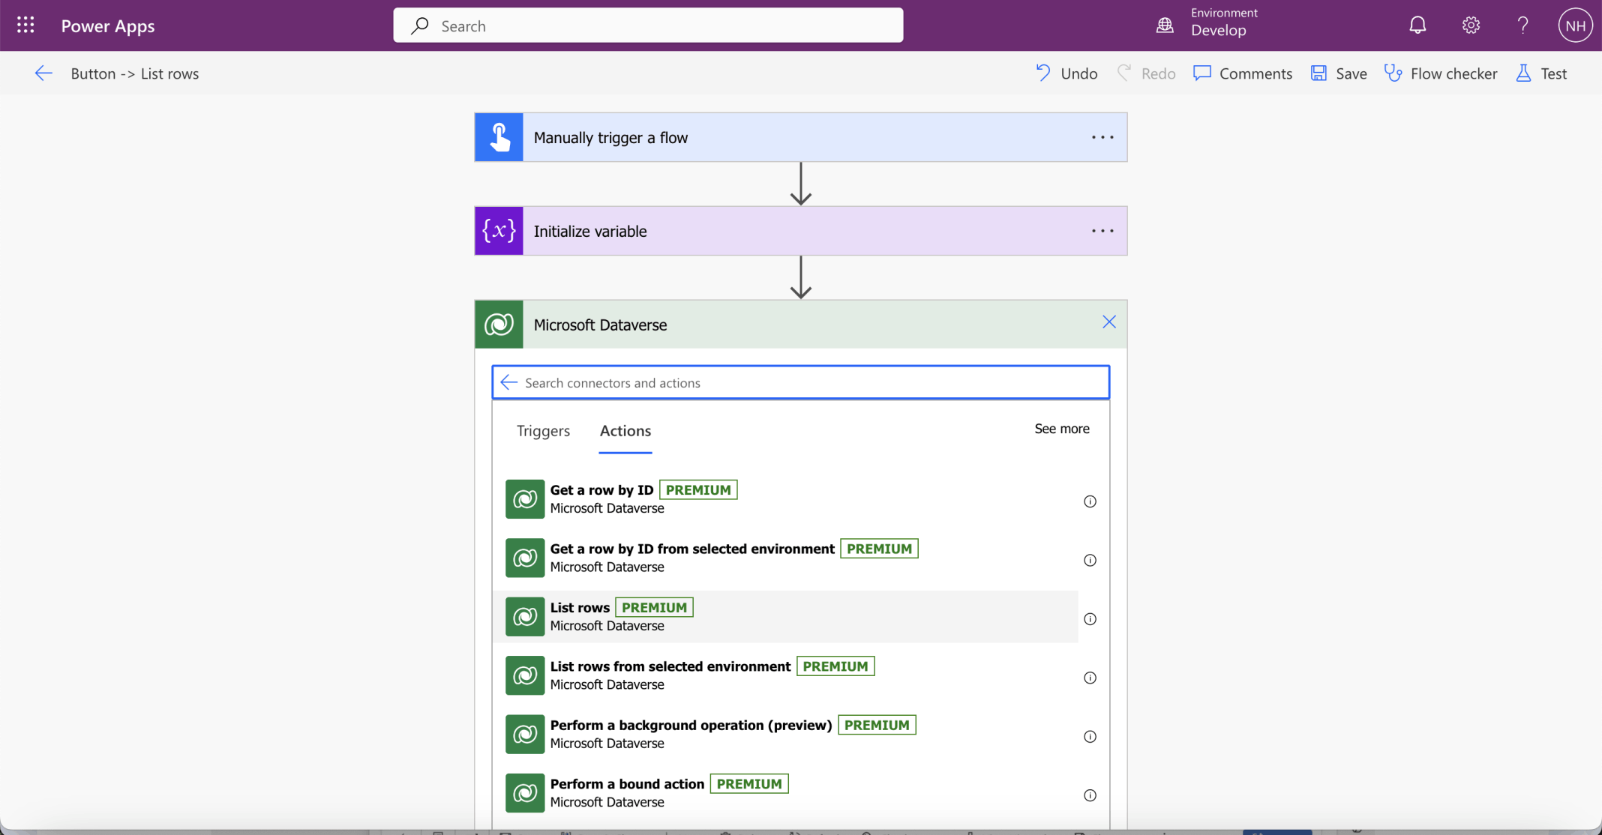Click info icon for Get a row by ID
The image size is (1602, 835).
point(1090,501)
